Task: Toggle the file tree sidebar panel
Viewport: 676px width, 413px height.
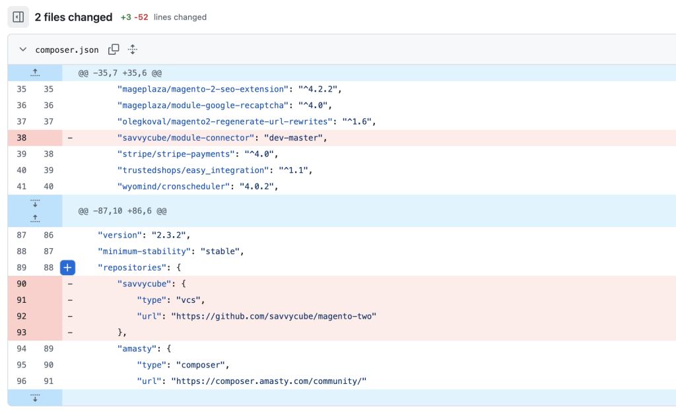Action: pos(18,17)
